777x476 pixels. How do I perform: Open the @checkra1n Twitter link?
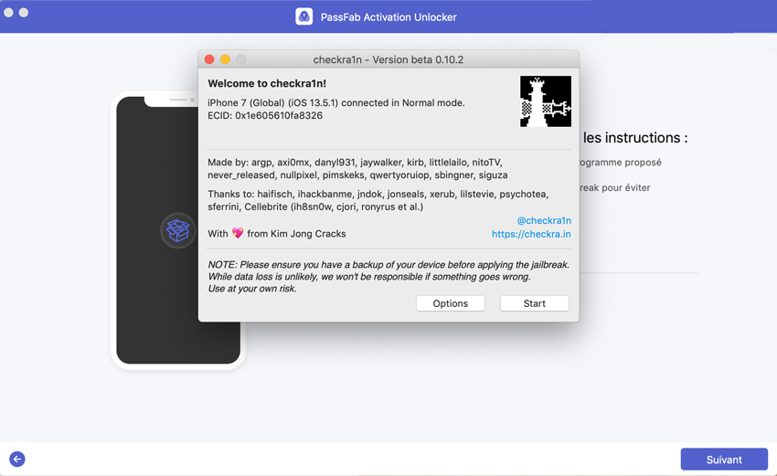click(544, 220)
